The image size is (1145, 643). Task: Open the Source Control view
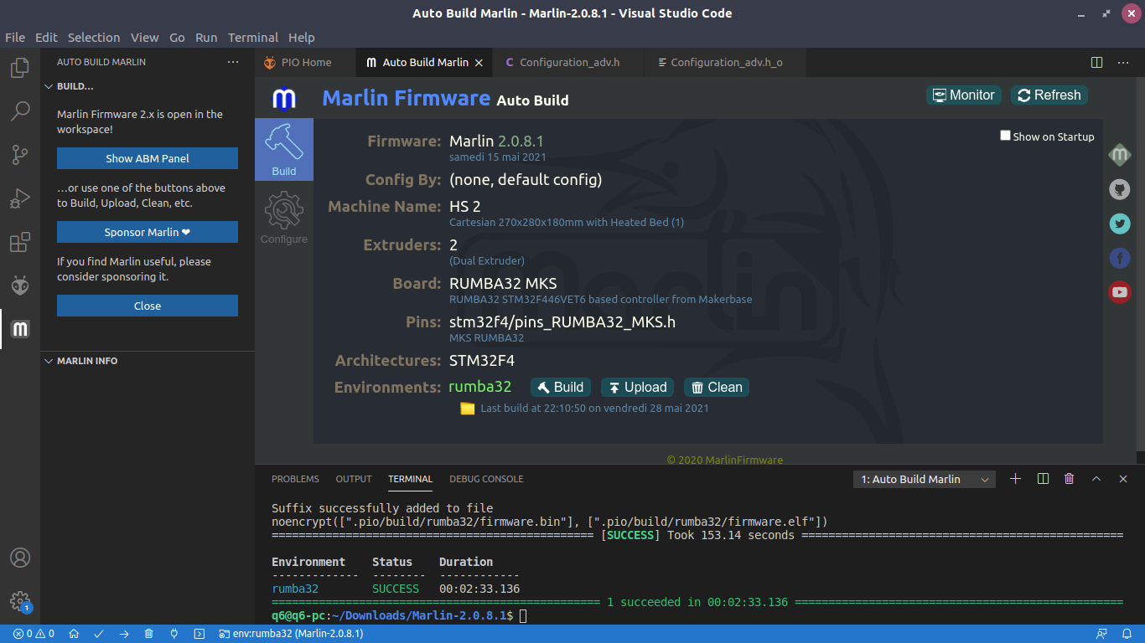coord(20,155)
